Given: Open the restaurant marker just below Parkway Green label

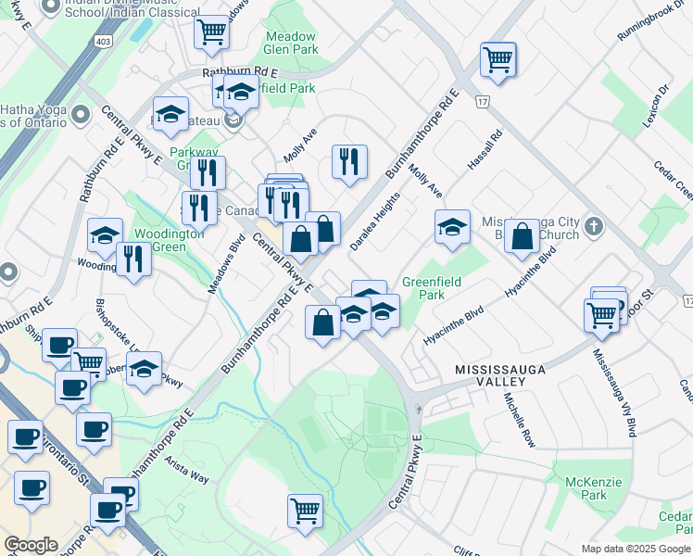Looking at the screenshot, I should (x=208, y=173).
